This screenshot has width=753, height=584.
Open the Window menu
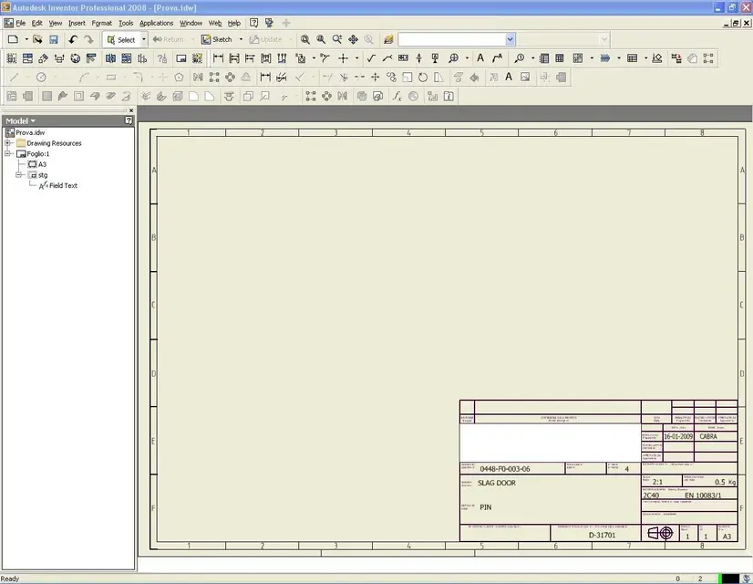point(191,23)
